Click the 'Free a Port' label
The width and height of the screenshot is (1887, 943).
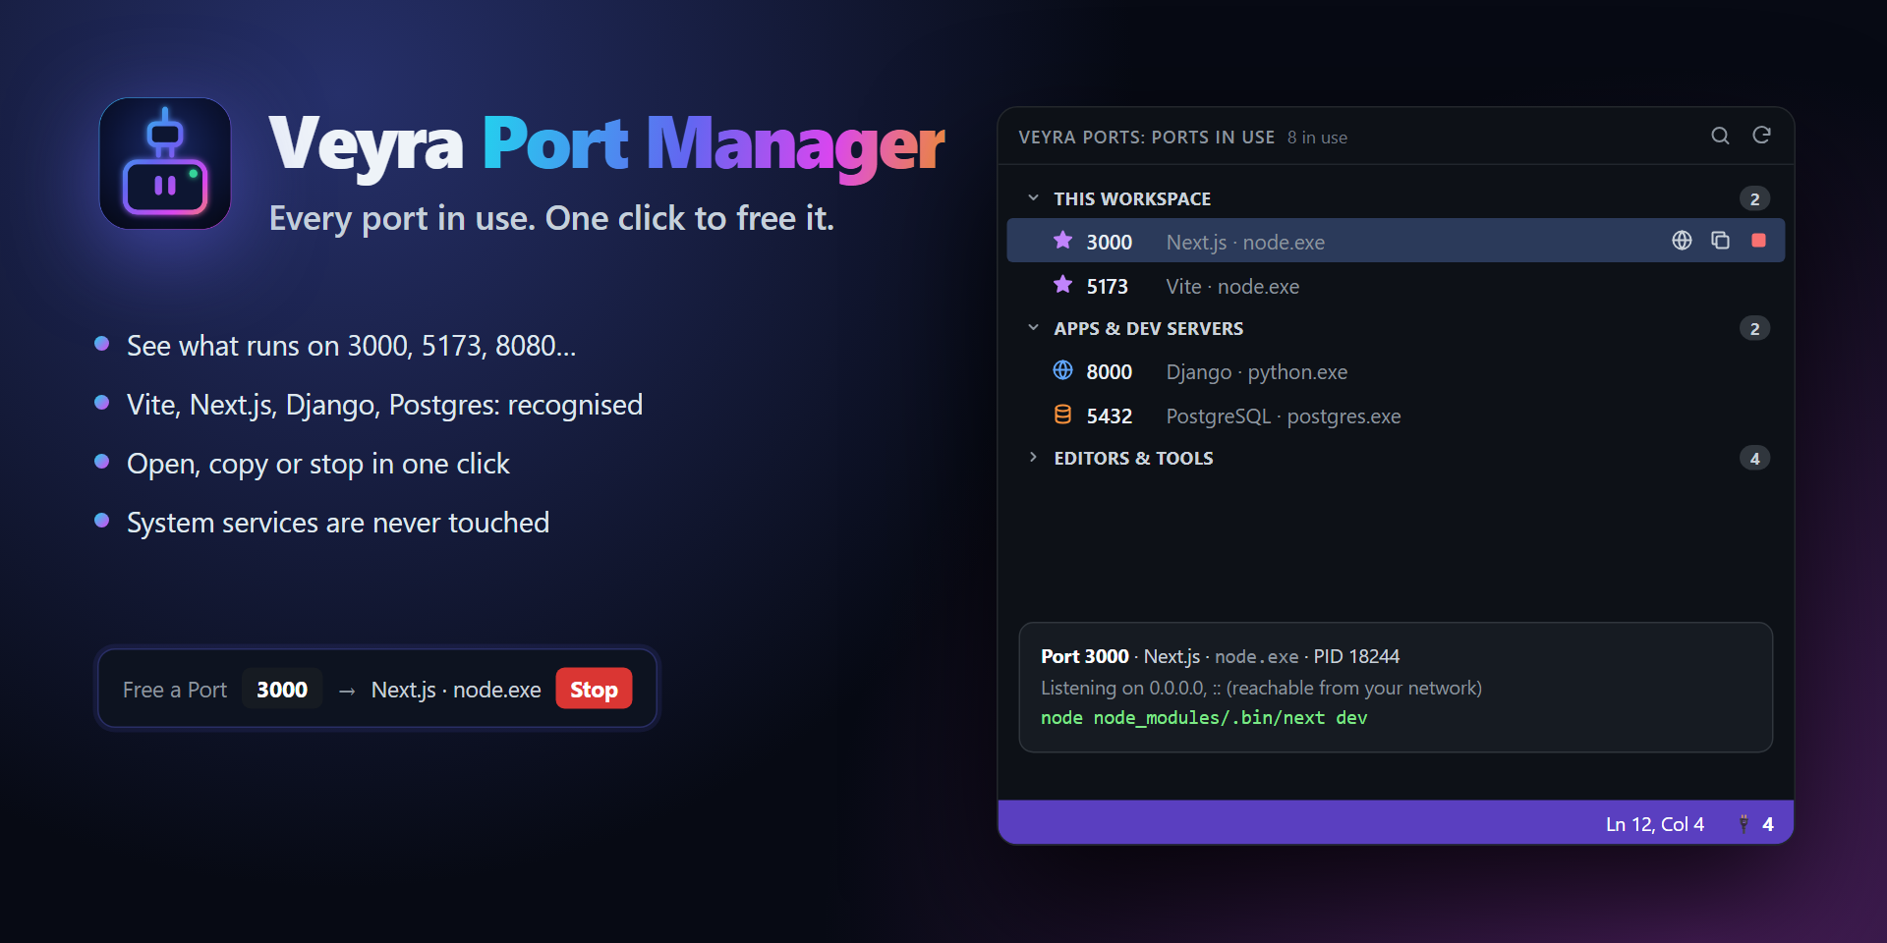tap(175, 690)
